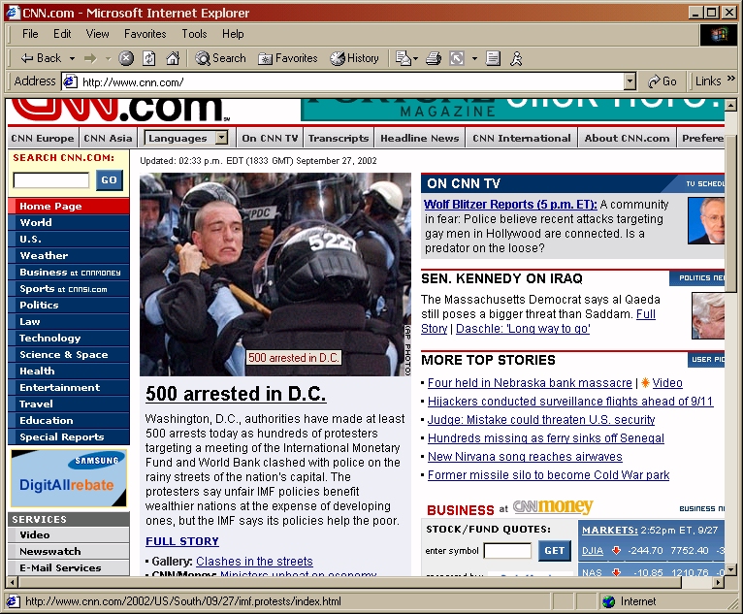Image resolution: width=743 pixels, height=614 pixels.
Task: Open the Favorites menu
Action: [x=145, y=34]
